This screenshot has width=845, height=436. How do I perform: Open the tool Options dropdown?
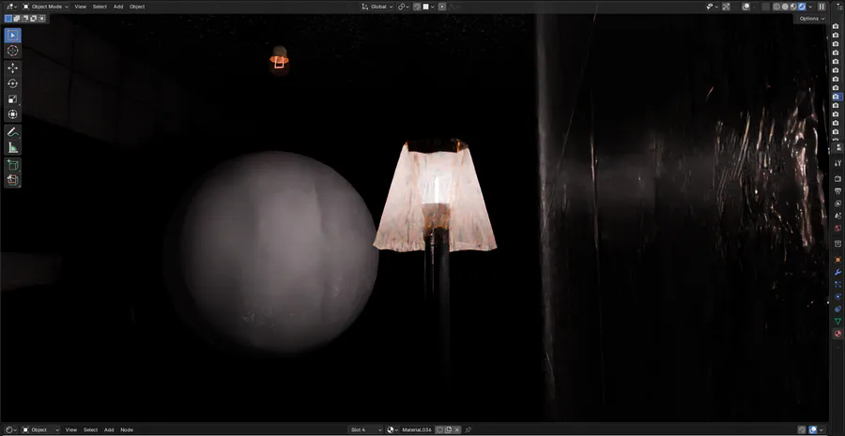811,19
